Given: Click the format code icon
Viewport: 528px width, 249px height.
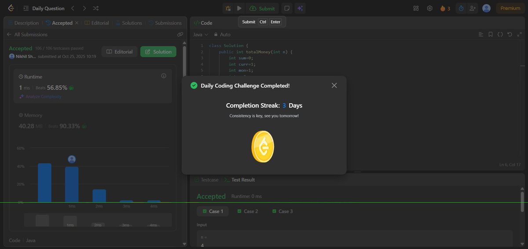Looking at the screenshot, I should (x=481, y=34).
